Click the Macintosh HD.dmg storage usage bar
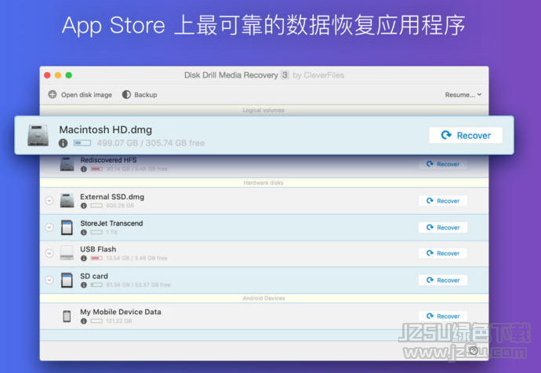Screen dimensions: 541x373 [x=82, y=143]
